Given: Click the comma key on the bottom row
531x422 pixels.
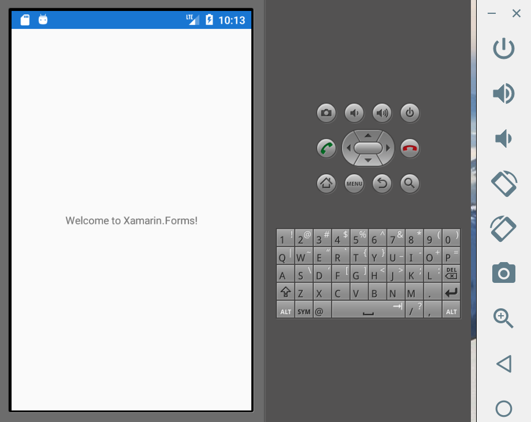Looking at the screenshot, I should tap(432, 310).
